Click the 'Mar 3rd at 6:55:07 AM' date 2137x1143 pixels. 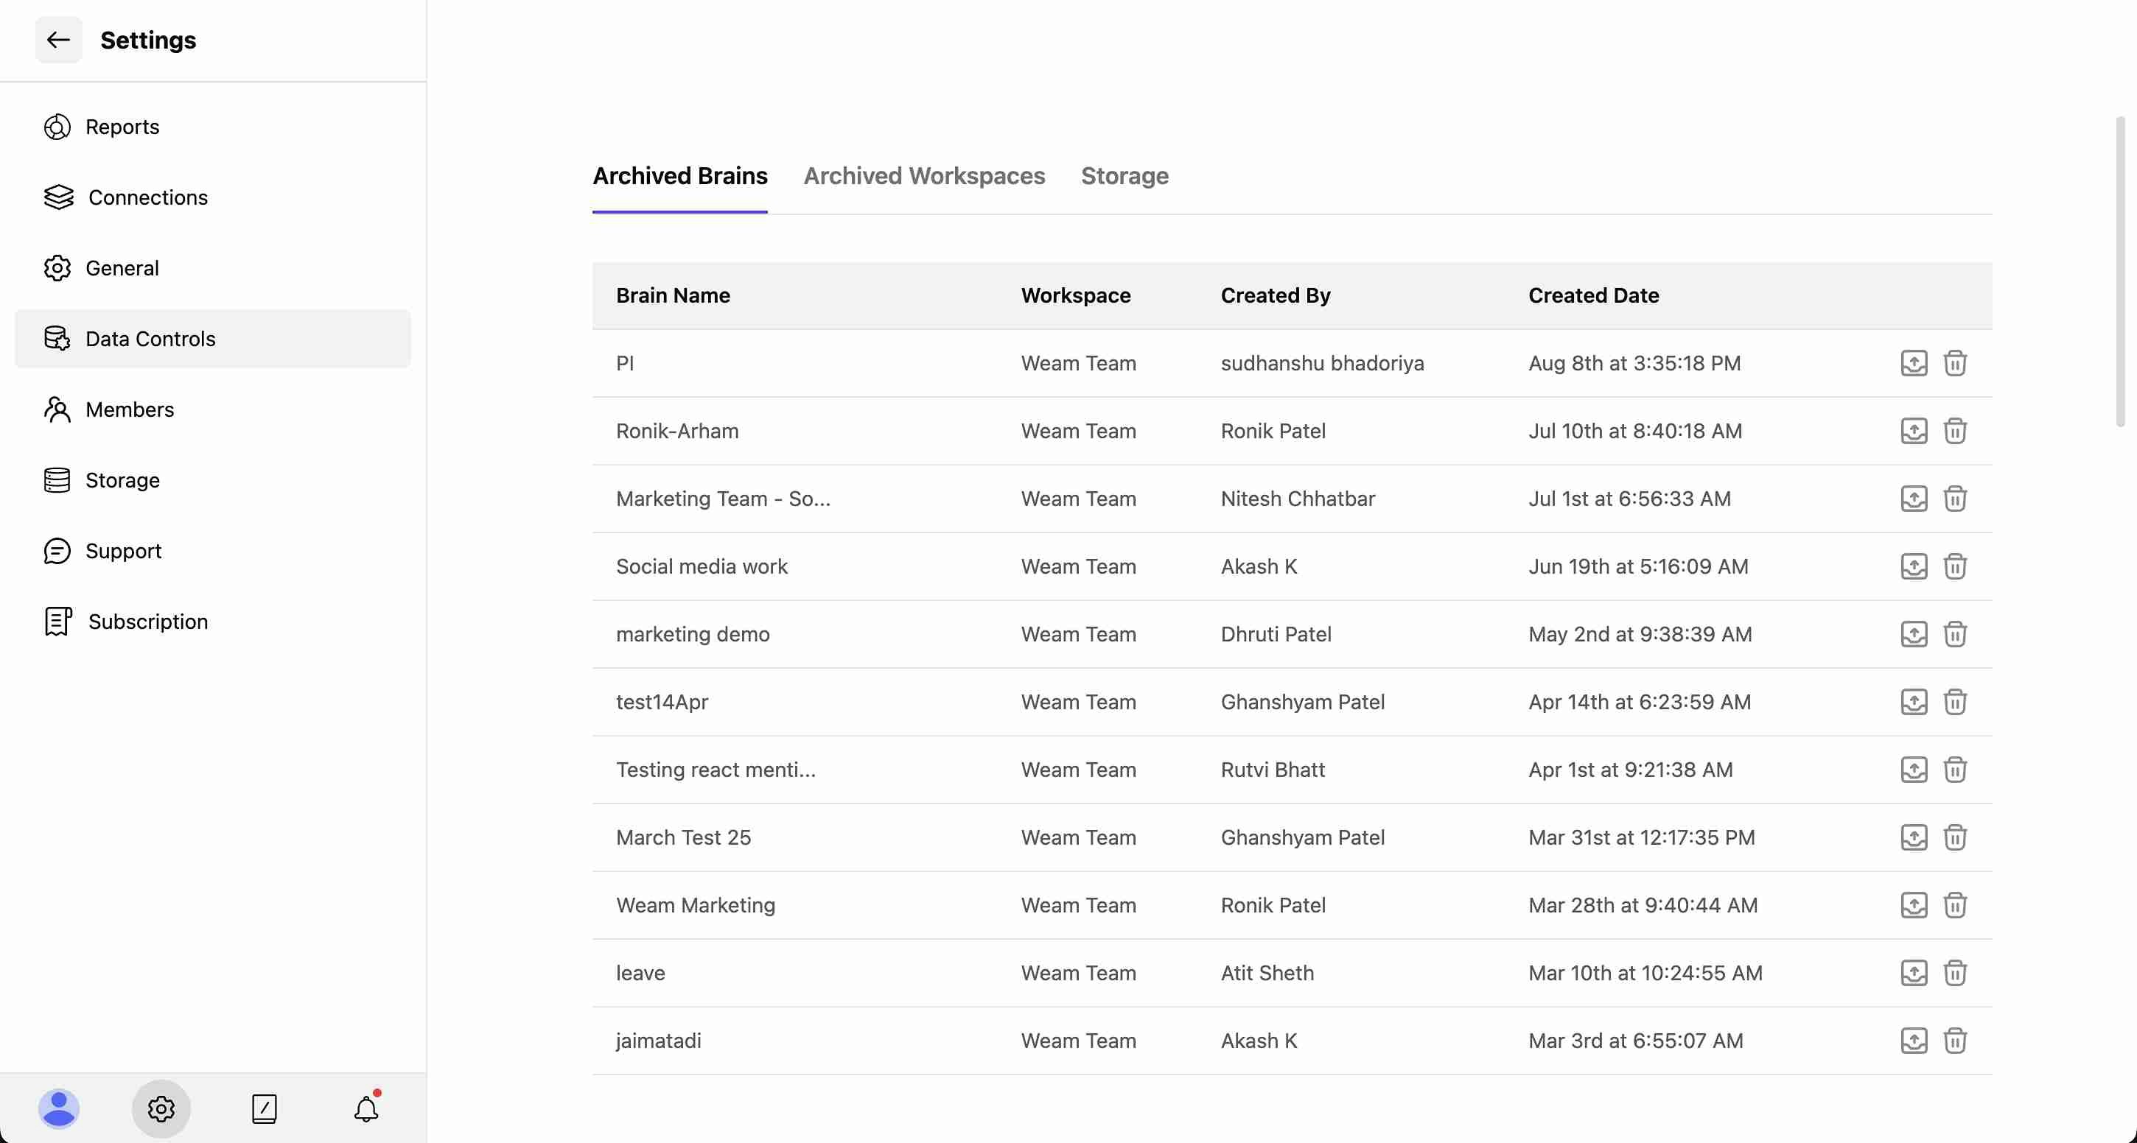tap(1636, 1041)
